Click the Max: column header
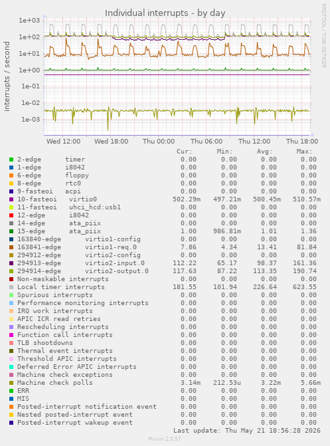Image resolution: width=330 pixels, height=446 pixels. pos(304,152)
